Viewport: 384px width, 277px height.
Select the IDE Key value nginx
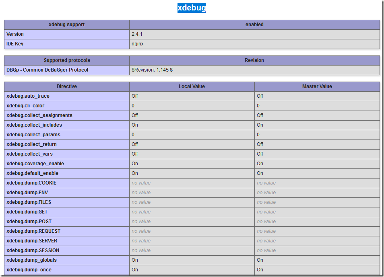point(138,44)
